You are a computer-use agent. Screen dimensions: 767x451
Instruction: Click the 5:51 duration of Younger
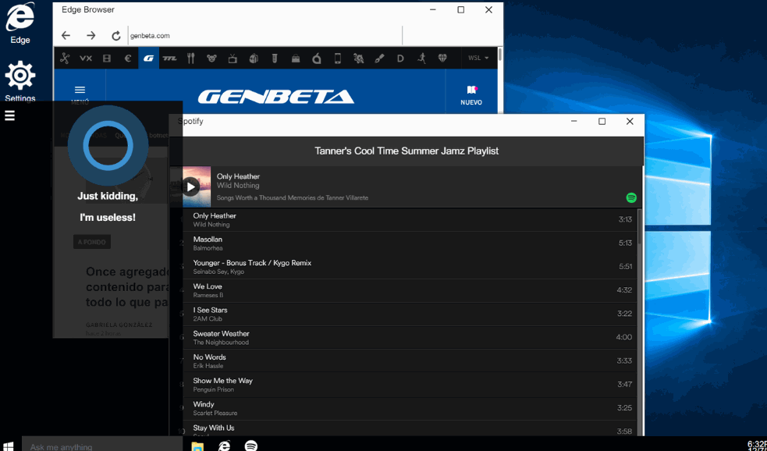625,267
